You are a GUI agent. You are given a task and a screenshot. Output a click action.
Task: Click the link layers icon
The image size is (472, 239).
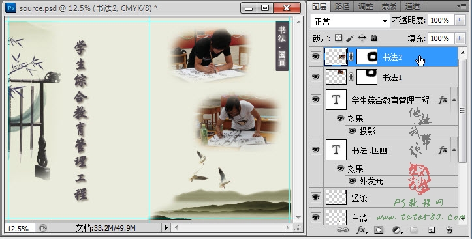(x=343, y=230)
